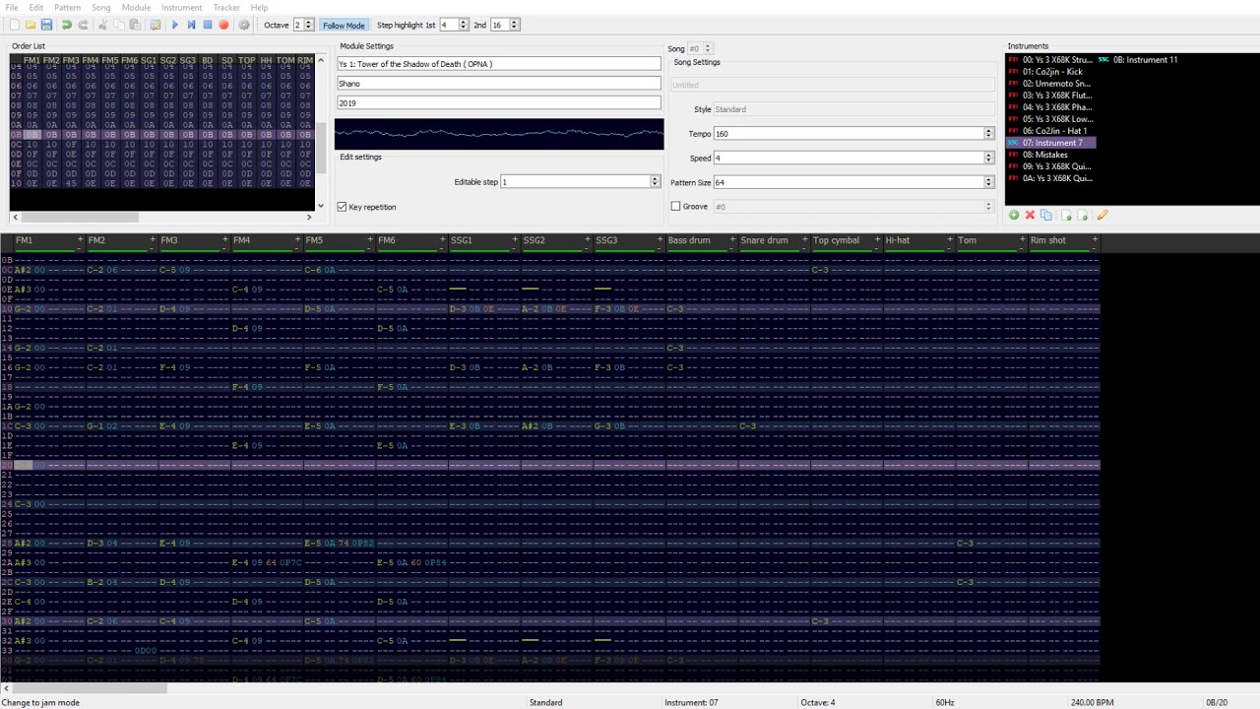
Task: Copy the selected pattern data
Action: click(118, 25)
